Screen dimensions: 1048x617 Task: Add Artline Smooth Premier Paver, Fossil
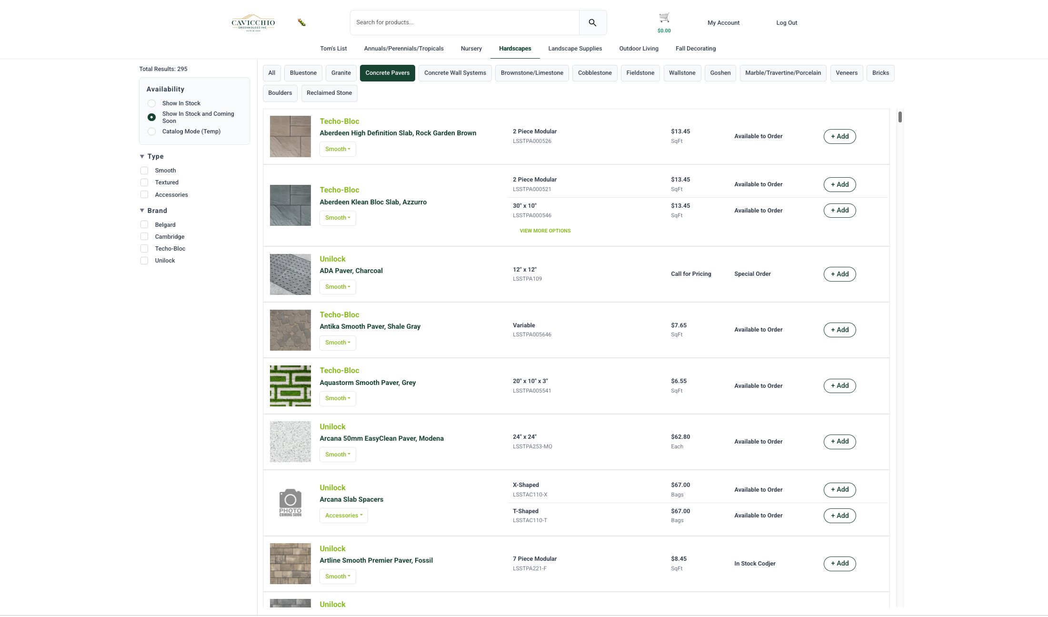(840, 564)
